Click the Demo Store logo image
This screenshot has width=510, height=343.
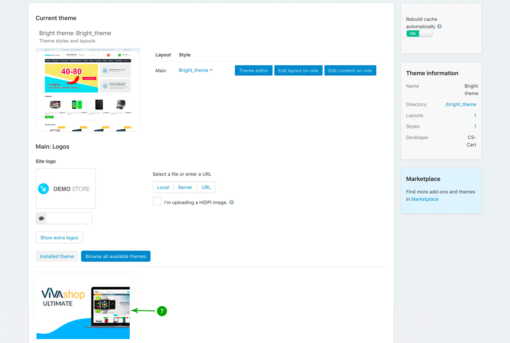tap(66, 189)
